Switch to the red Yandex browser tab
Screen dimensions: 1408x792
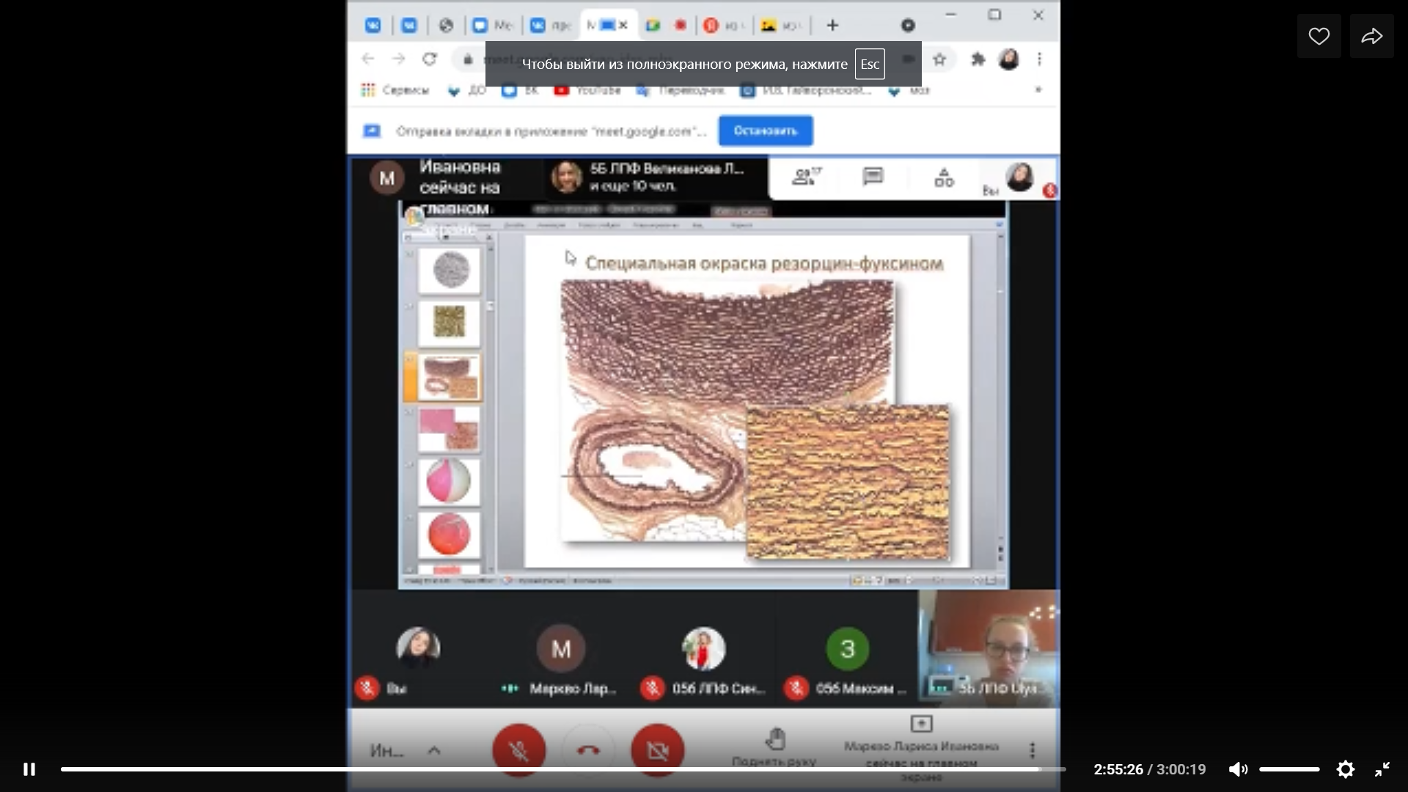click(722, 26)
